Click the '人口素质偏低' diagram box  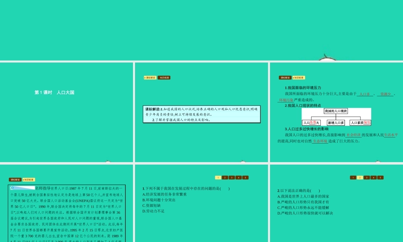[360, 123]
